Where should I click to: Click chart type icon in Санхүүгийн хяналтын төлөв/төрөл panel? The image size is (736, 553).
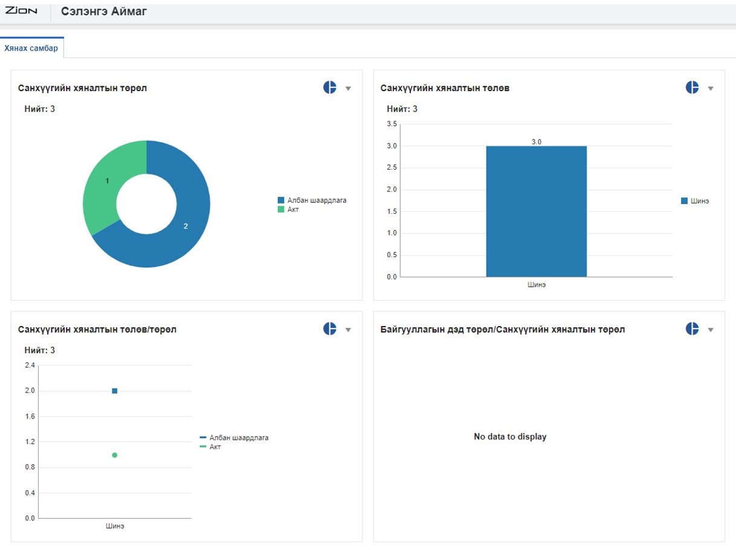tap(329, 329)
